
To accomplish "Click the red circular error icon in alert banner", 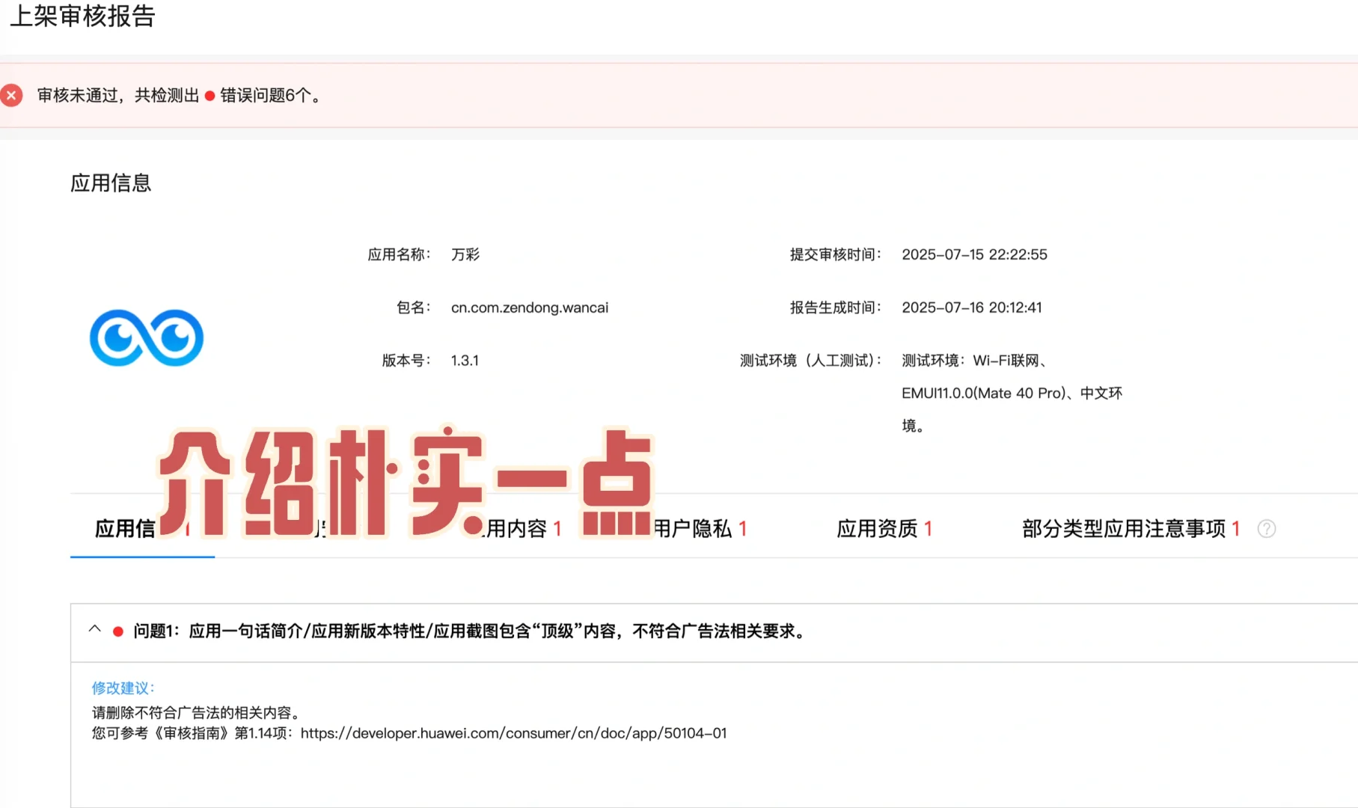I will 10,94.
